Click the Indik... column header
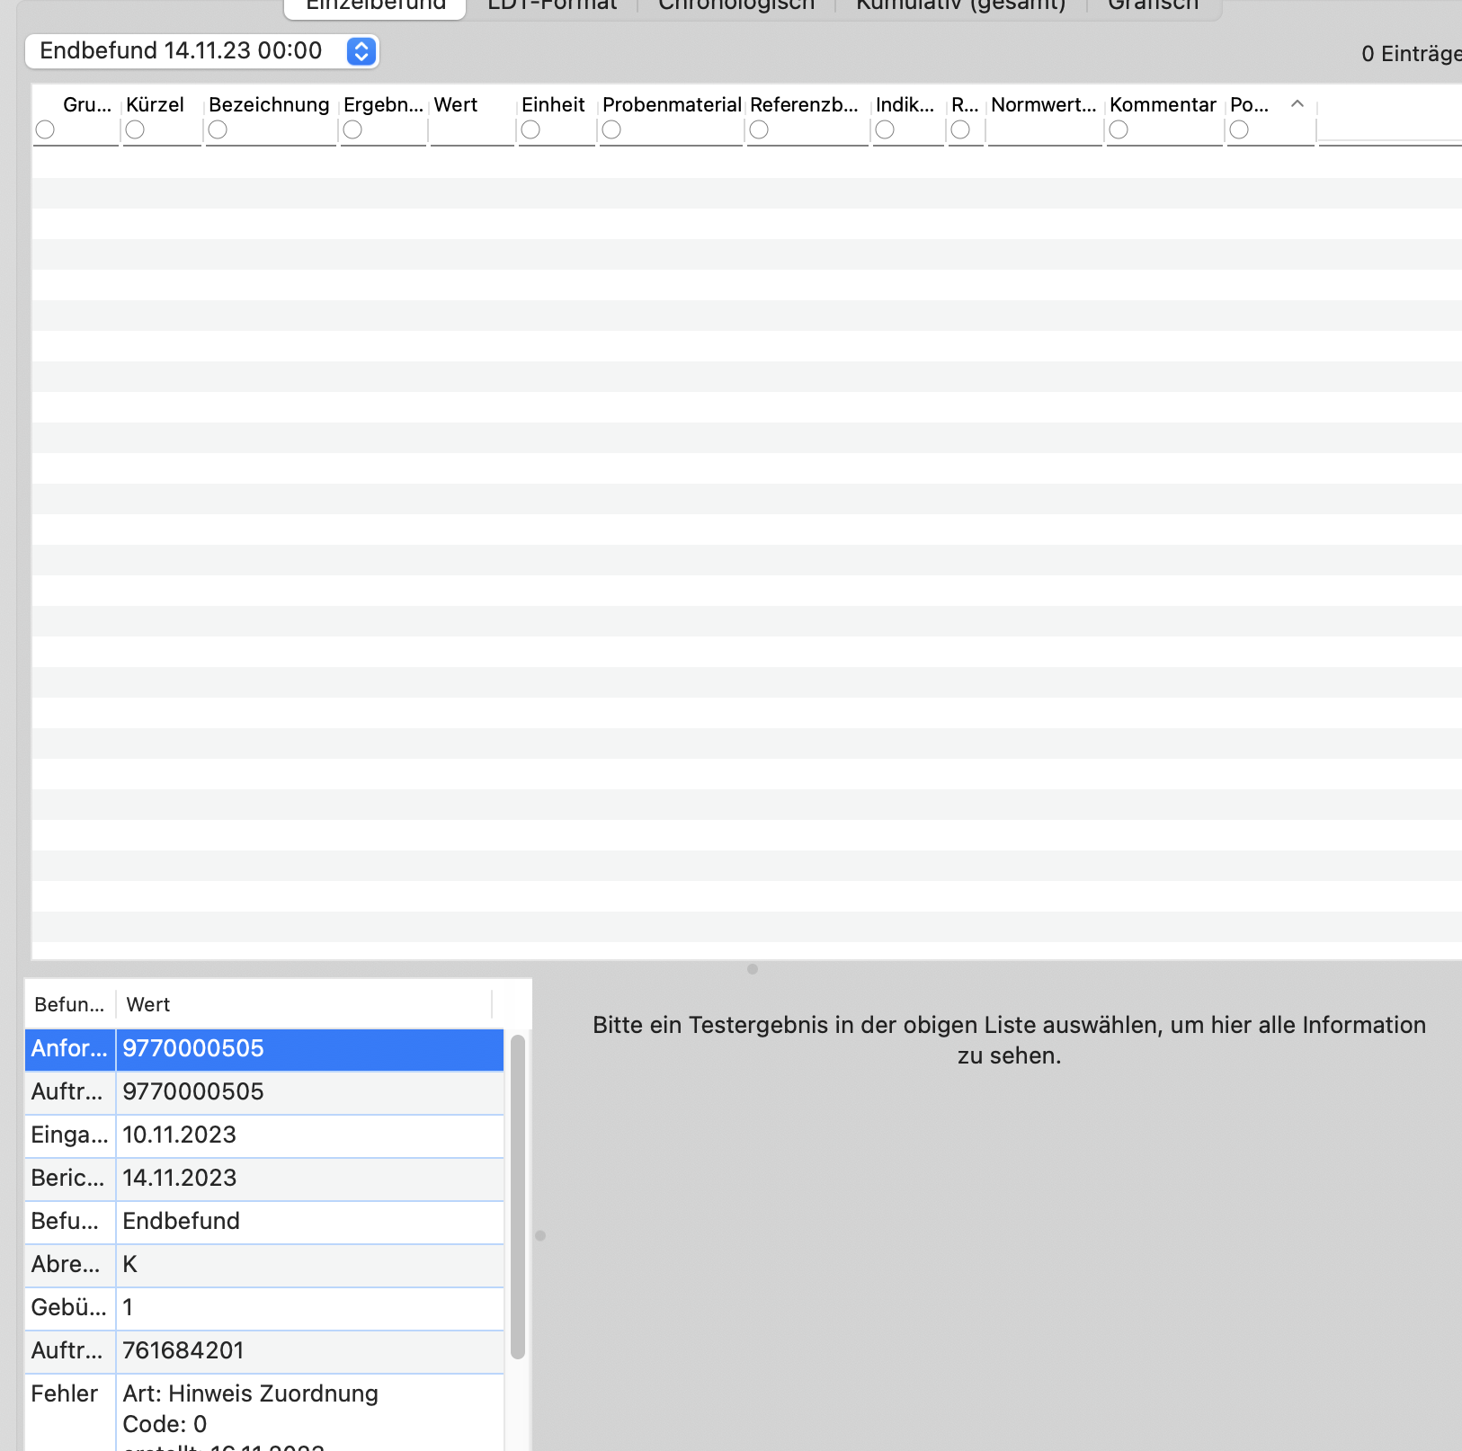The image size is (1462, 1451). click(905, 104)
